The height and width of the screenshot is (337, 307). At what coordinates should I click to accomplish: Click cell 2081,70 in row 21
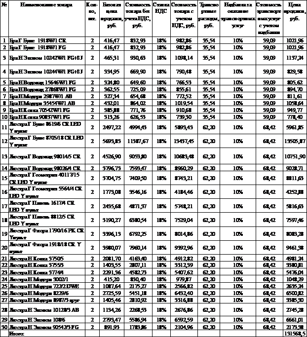[112, 259]
